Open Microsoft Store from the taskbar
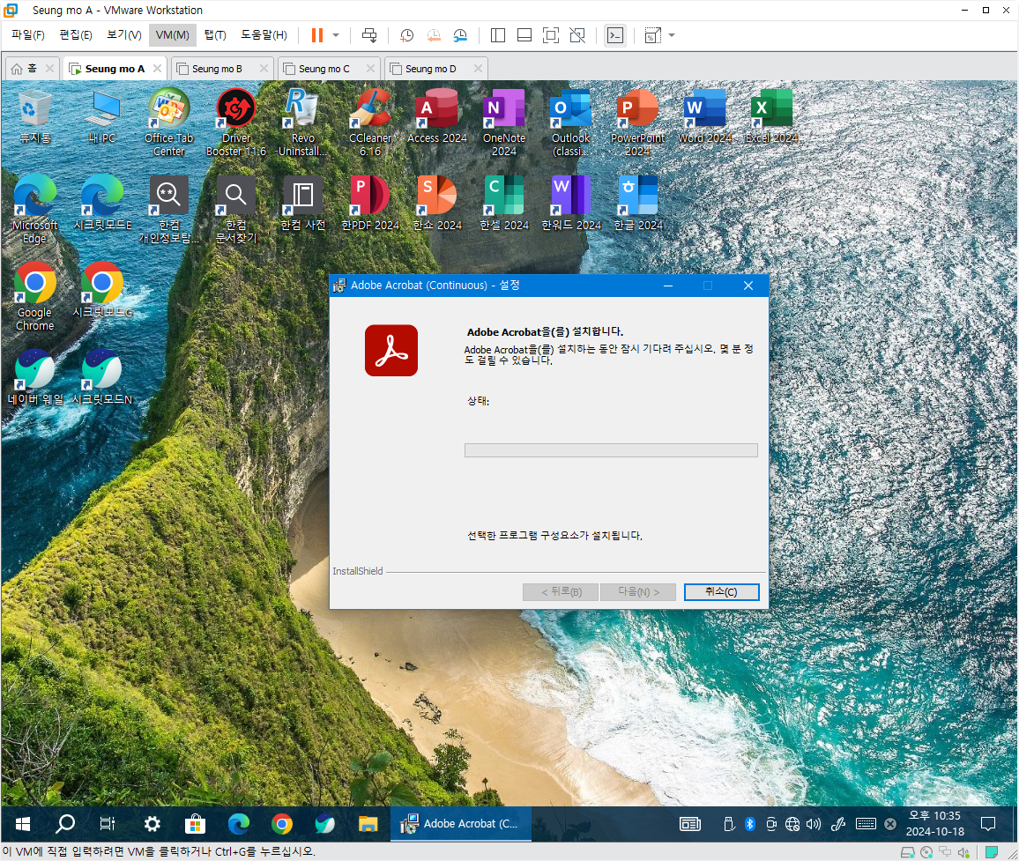This screenshot has width=1019, height=861. pyautogui.click(x=195, y=824)
